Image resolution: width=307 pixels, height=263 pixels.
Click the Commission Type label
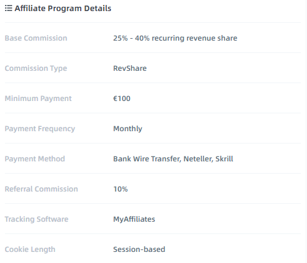(x=36, y=68)
